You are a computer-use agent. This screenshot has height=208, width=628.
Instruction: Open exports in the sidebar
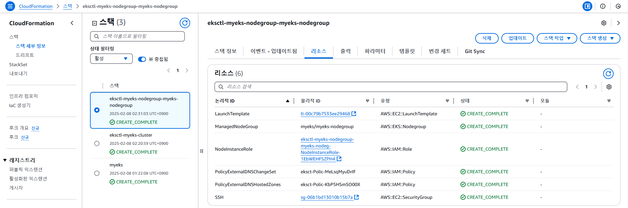[18, 73]
